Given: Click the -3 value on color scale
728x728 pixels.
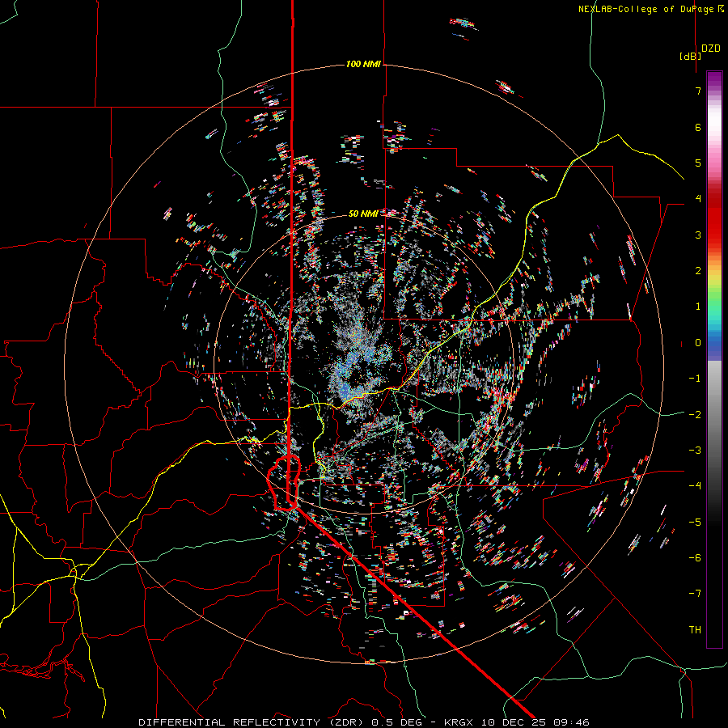Looking at the screenshot, I should click(x=695, y=450).
